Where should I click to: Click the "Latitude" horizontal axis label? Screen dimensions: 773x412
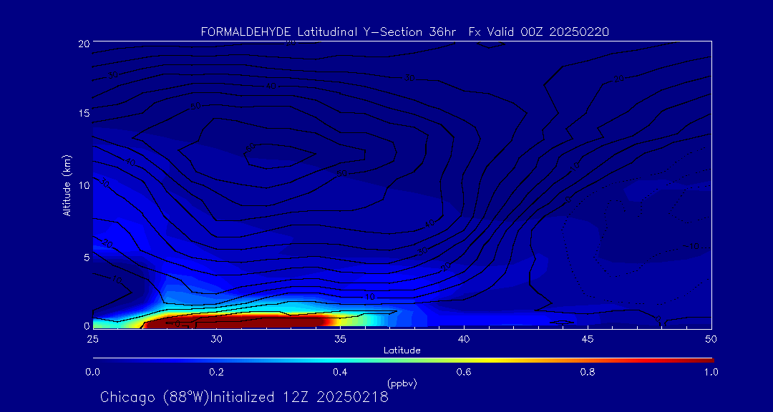coord(402,350)
